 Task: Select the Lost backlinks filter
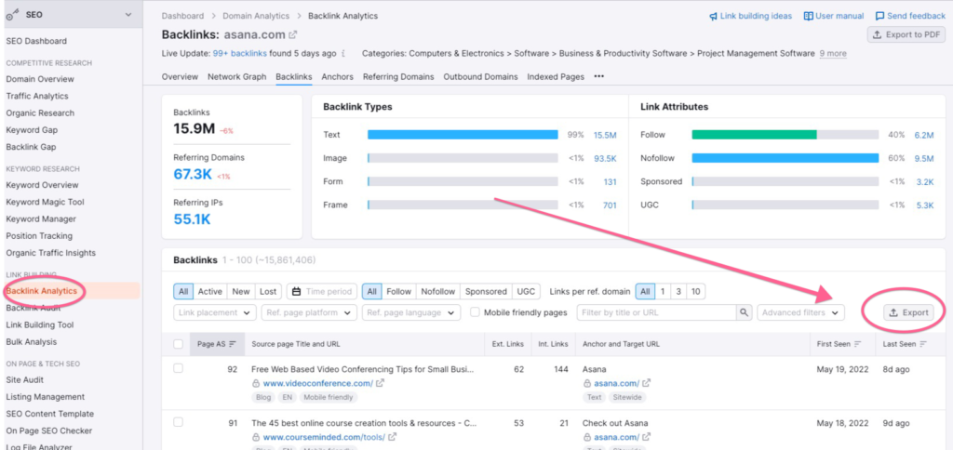point(268,292)
